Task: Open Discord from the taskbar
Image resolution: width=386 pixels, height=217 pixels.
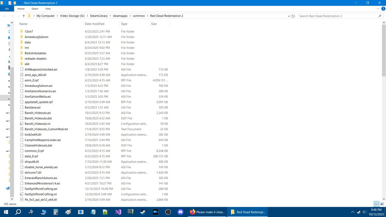Action: click(x=180, y=212)
